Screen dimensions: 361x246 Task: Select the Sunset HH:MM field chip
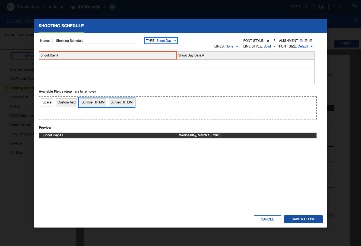pos(122,102)
